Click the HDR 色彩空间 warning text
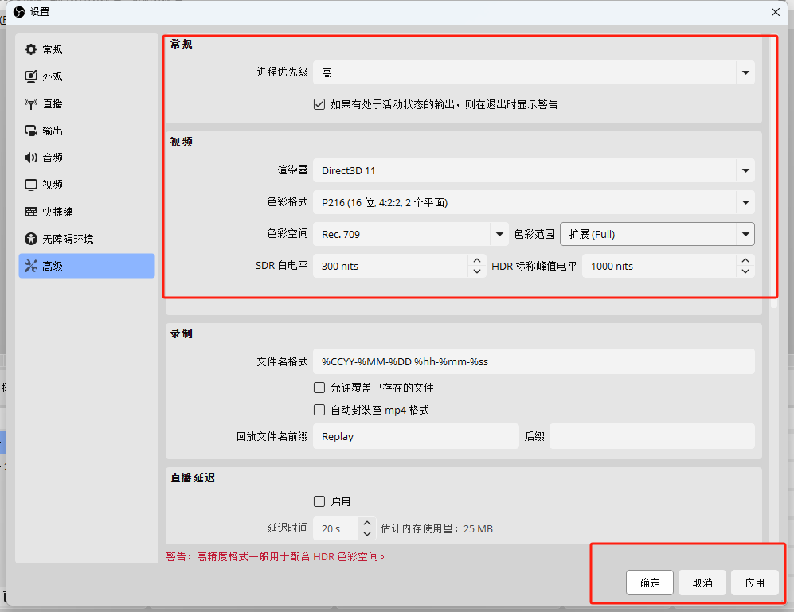The width and height of the screenshot is (794, 612). (x=275, y=557)
